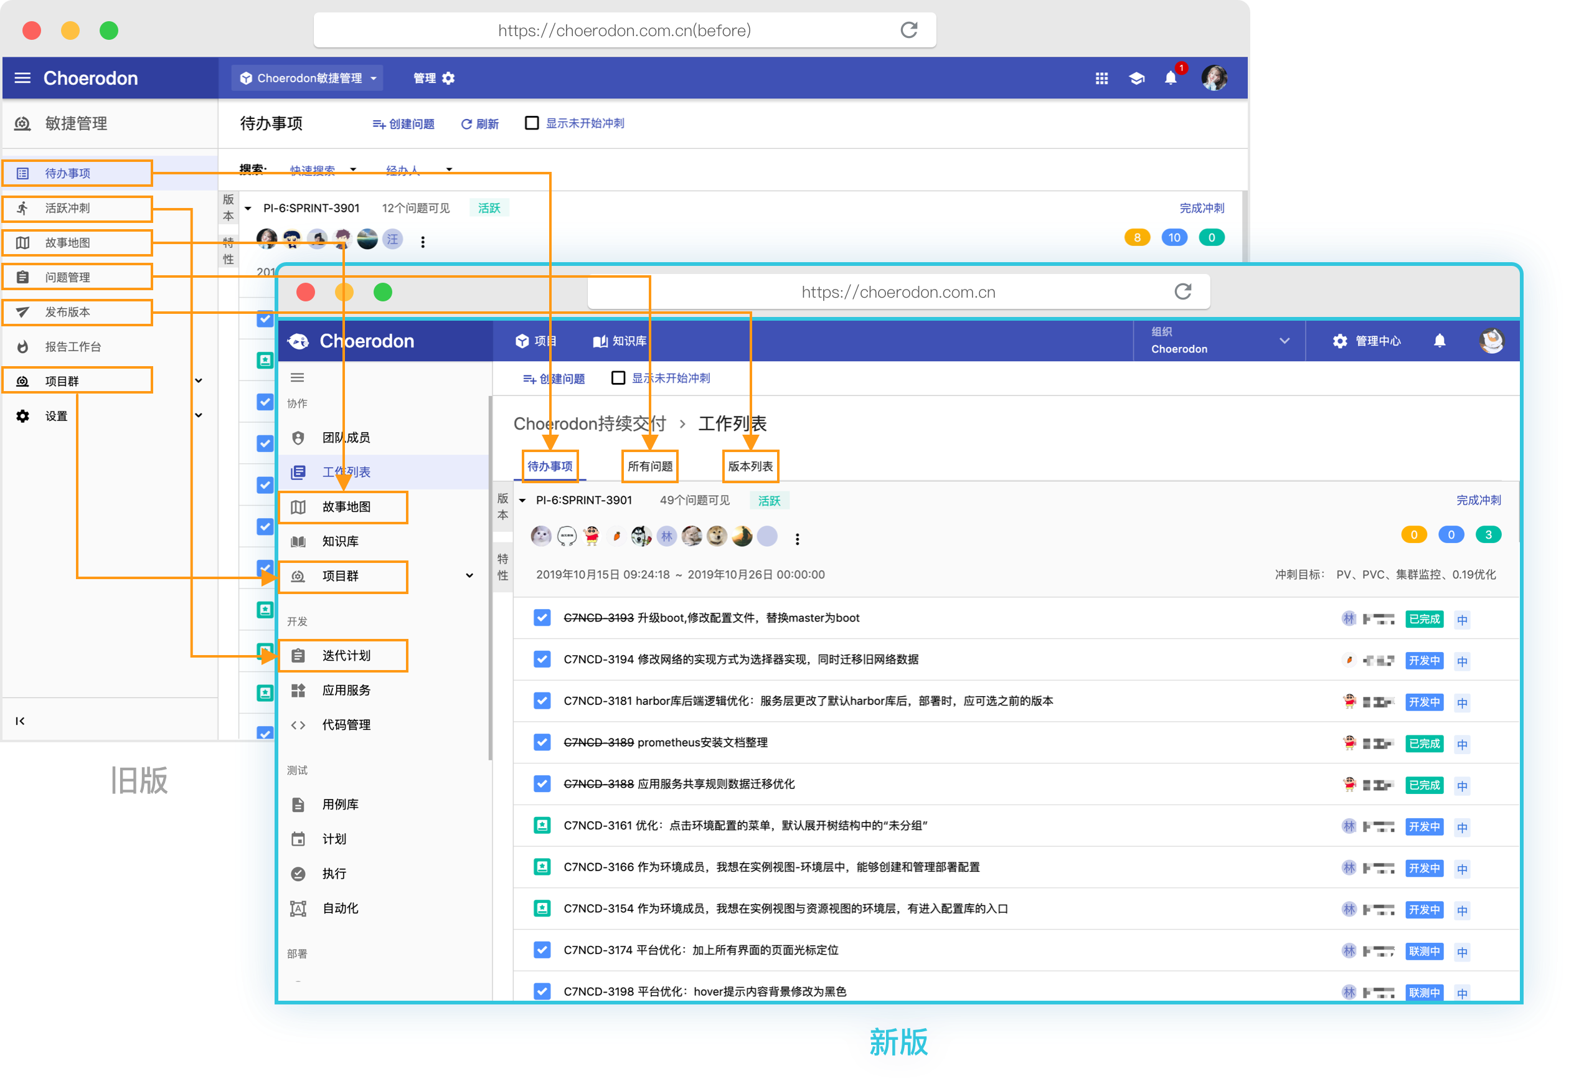
Task: Reload the choerodon.com.cn browser page
Action: pyautogui.click(x=1182, y=292)
